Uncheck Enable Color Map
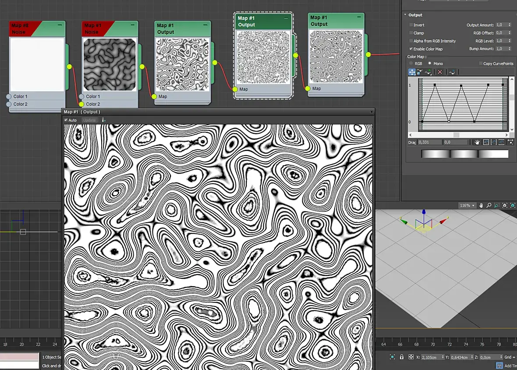This screenshot has width=517, height=370. tap(411, 49)
